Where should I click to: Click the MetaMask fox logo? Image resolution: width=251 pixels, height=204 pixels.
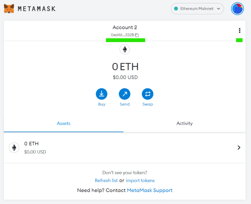pyautogui.click(x=9, y=8)
